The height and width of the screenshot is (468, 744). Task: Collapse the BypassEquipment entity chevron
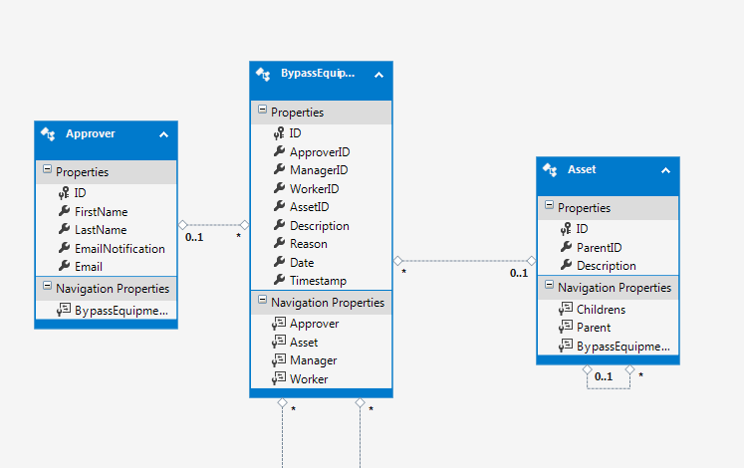point(378,74)
